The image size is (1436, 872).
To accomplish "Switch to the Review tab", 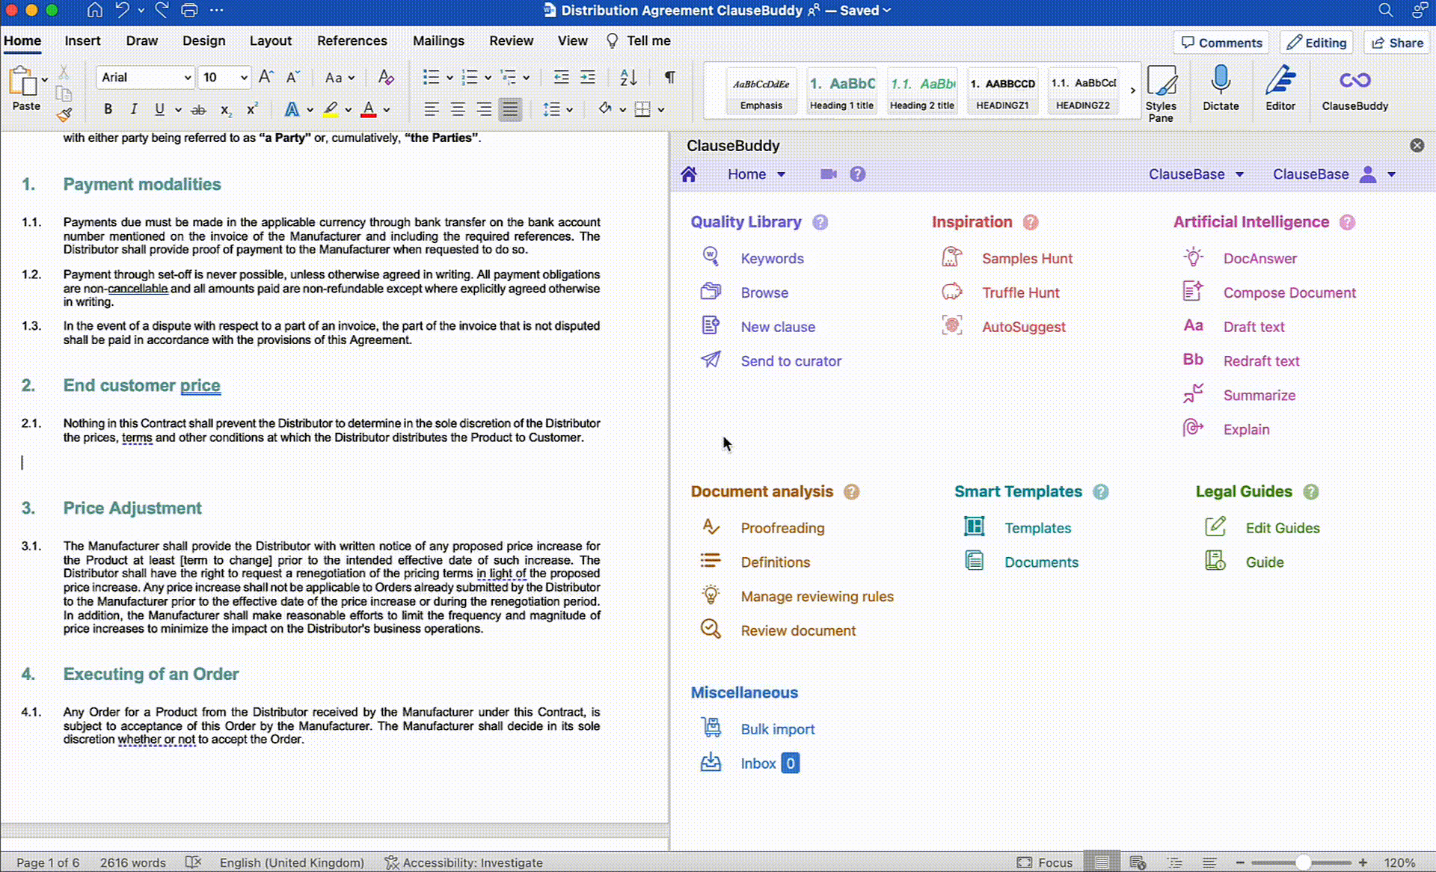I will coord(511,41).
